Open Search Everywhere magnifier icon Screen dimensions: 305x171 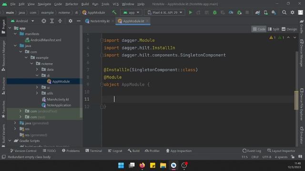click(x=284, y=13)
